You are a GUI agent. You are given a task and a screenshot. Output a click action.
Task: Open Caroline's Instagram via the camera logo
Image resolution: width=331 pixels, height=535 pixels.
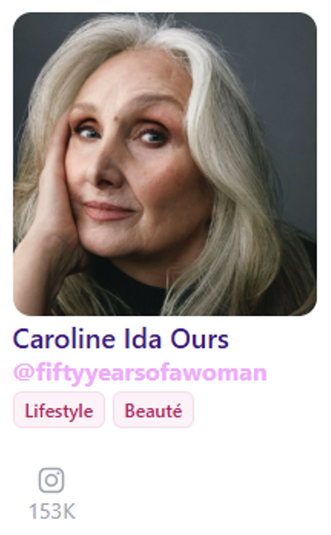tap(51, 481)
